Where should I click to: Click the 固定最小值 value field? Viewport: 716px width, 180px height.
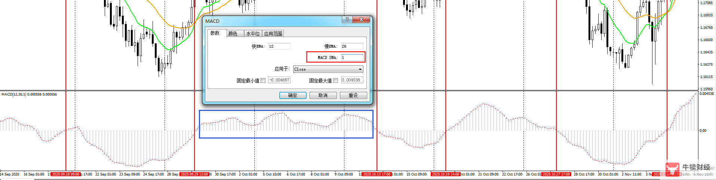(279, 80)
